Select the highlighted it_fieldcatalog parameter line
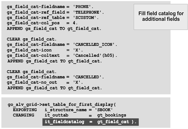 (x=90, y=122)
